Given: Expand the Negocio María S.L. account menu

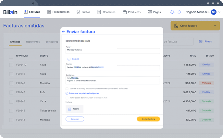Looking at the screenshot, I should click(219, 12).
